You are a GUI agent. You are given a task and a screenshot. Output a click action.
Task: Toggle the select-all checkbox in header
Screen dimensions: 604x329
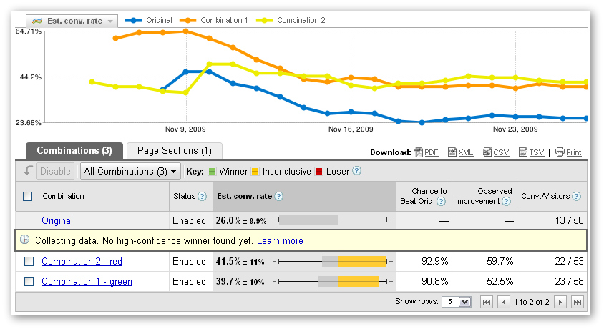28,196
